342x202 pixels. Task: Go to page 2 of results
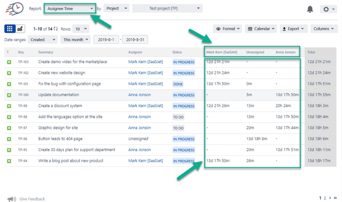pos(325,198)
